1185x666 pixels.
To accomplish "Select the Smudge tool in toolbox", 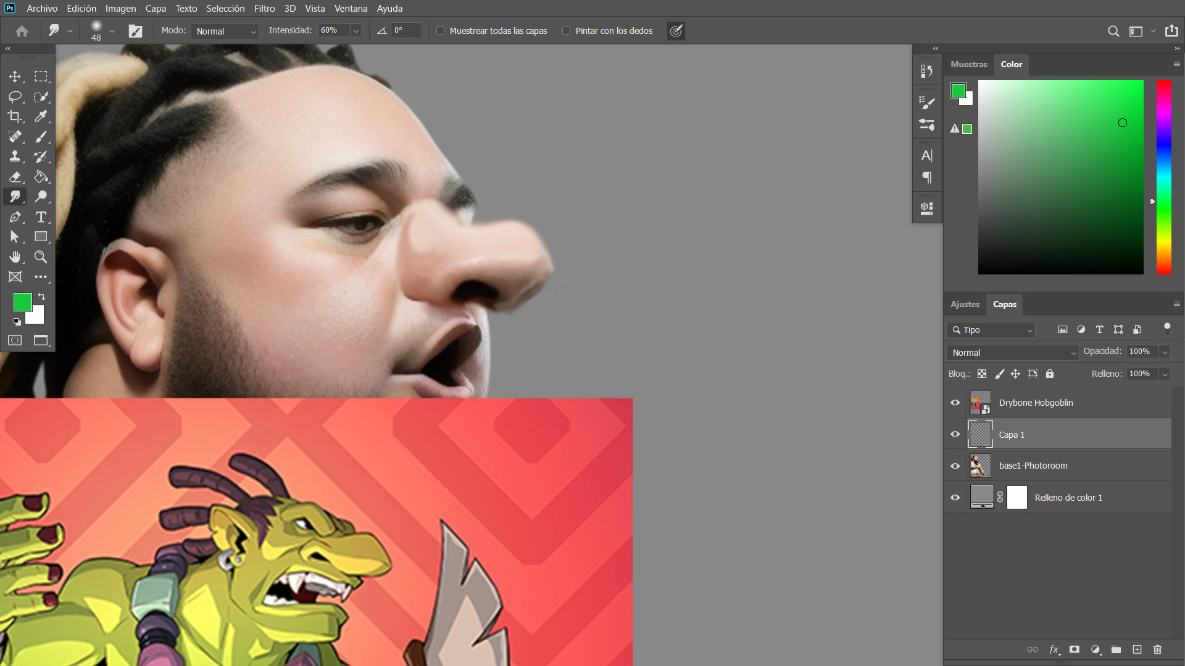I will pos(15,197).
